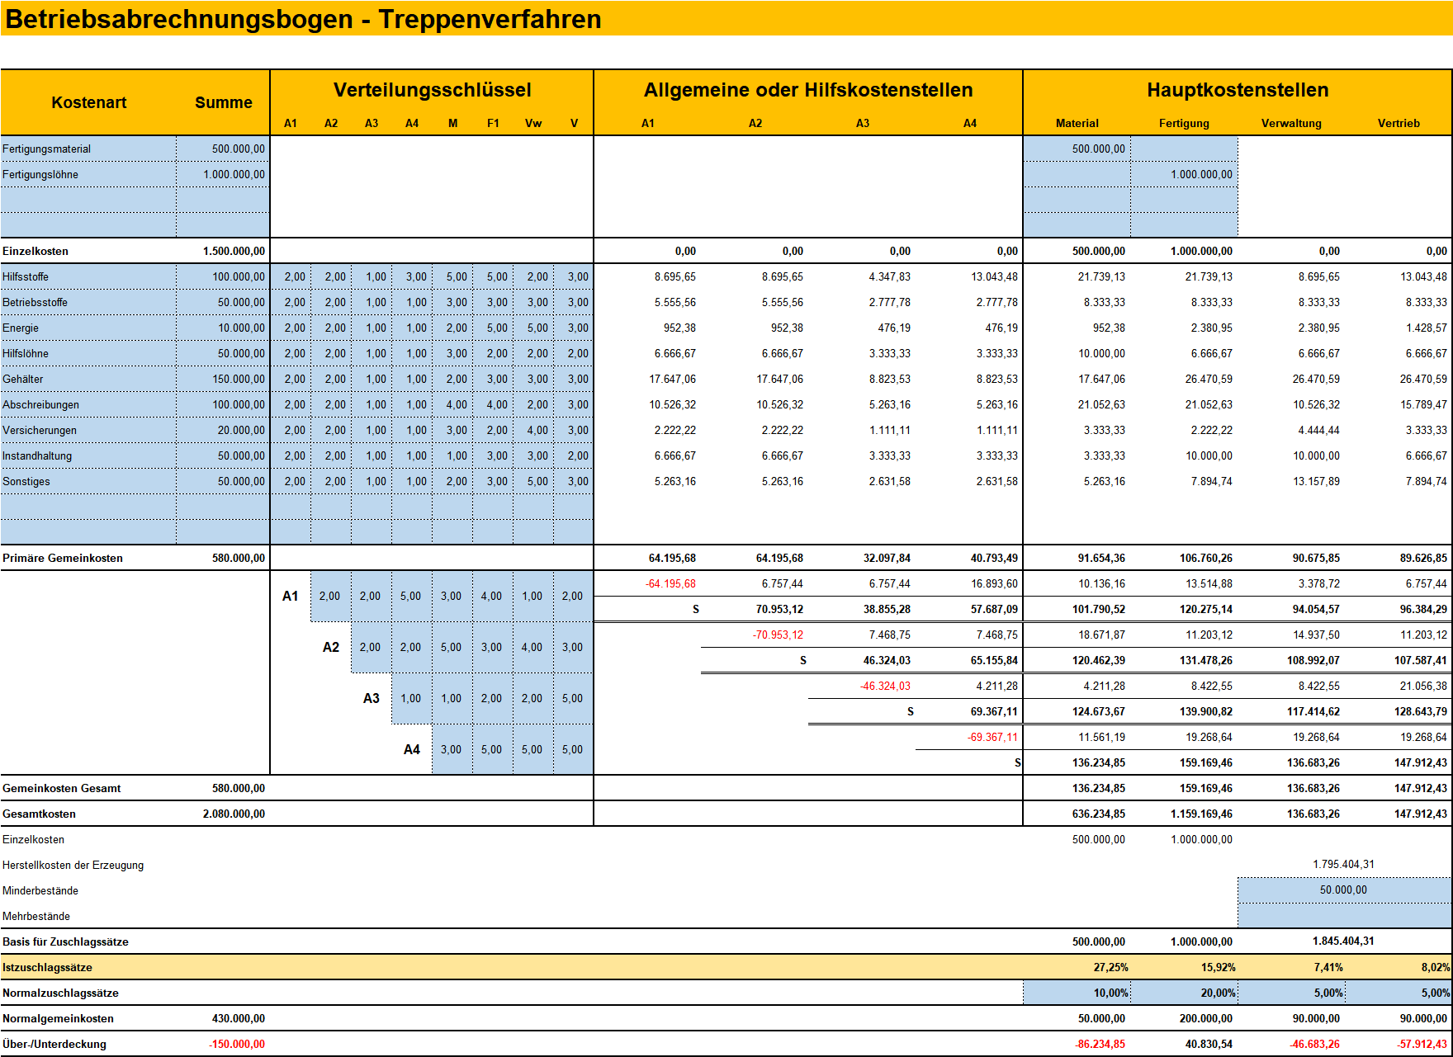The height and width of the screenshot is (1057, 1453).
Task: Select the Material Normalzuschlagssatz 10,00%
Action: coord(1077,993)
